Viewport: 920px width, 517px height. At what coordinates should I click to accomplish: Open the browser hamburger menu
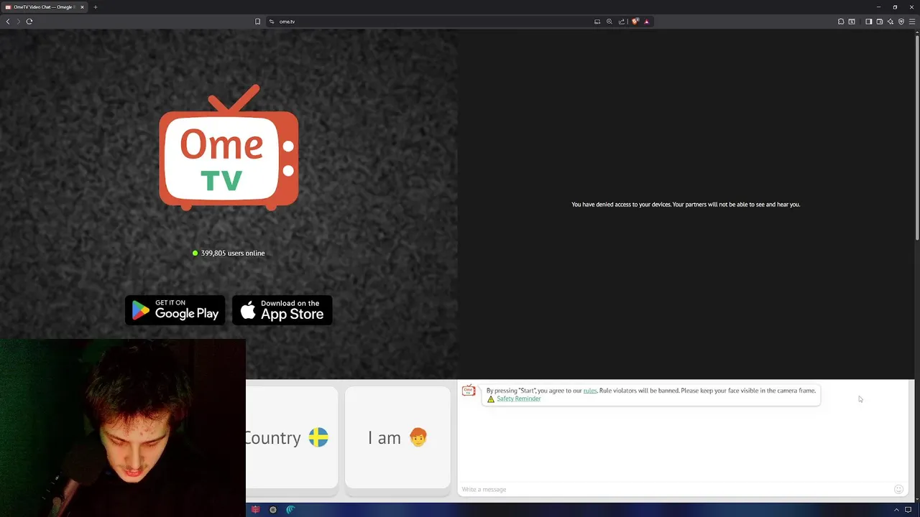912,22
